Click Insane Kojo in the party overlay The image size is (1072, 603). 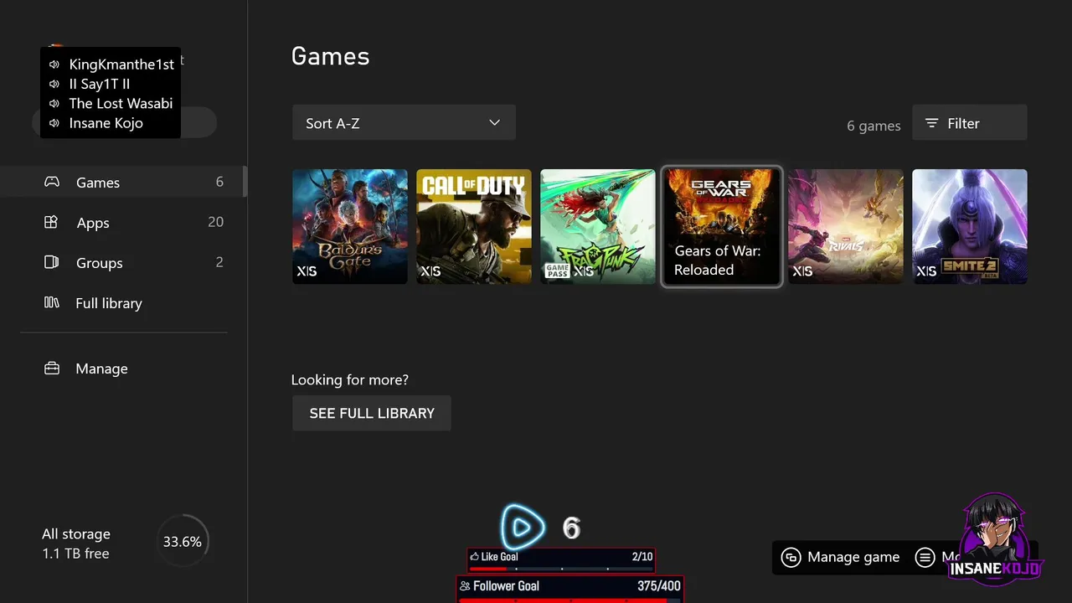[x=106, y=123]
